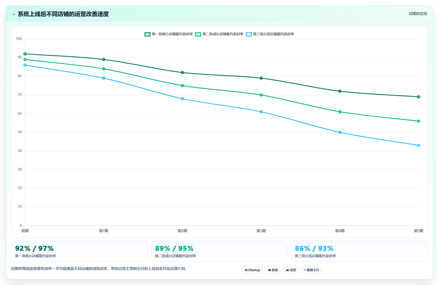Open the 进度 chip
Image resolution: width=439 pixels, height=285 pixels.
coord(291,270)
